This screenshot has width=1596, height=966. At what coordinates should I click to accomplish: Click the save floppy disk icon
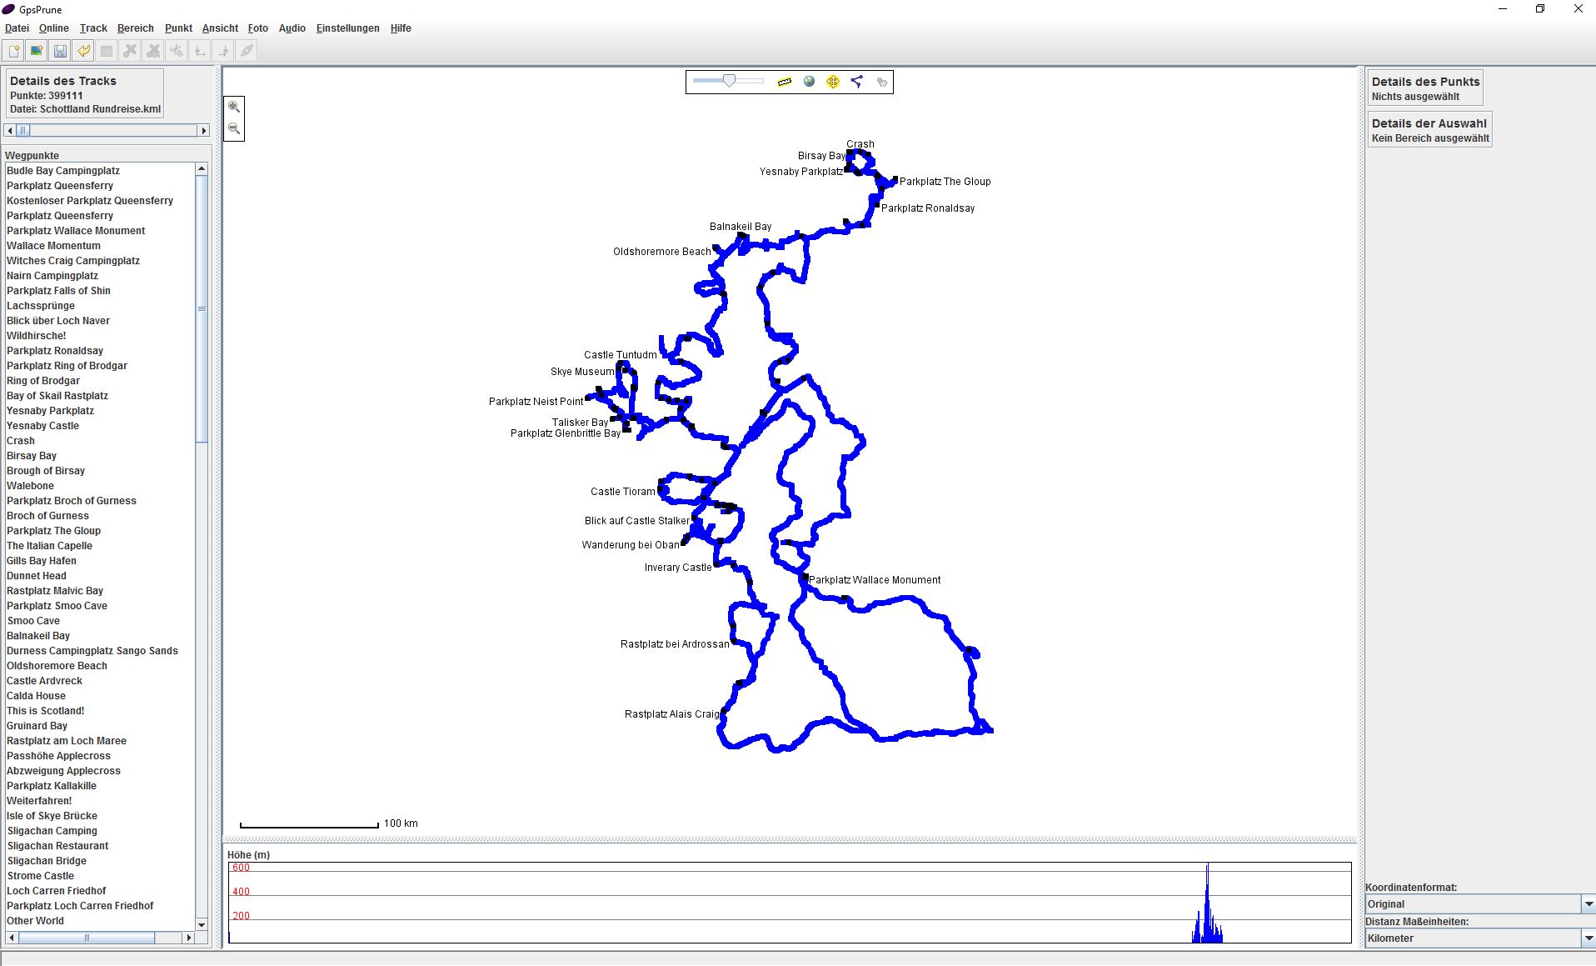(x=60, y=51)
